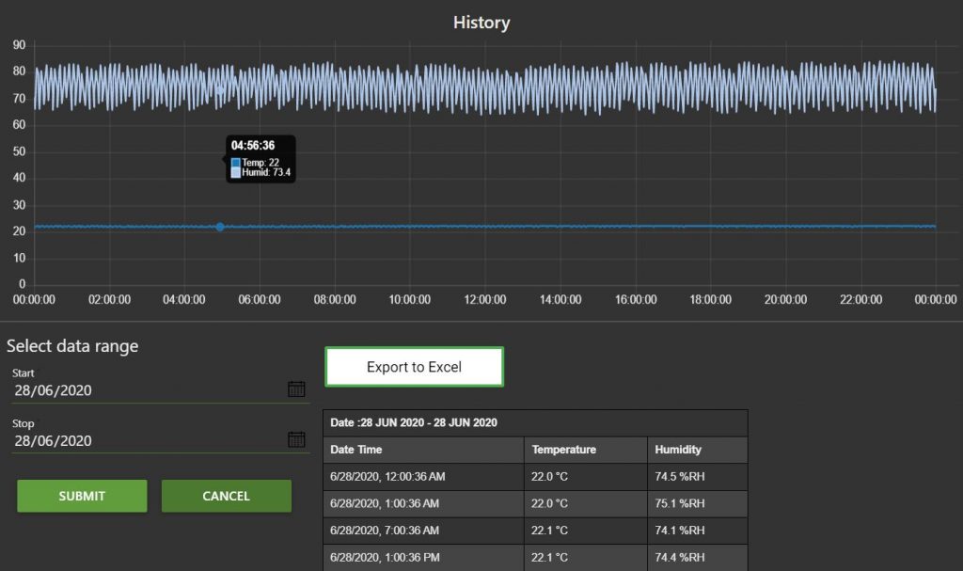
Task: Click the table date range caption
Action: click(414, 423)
